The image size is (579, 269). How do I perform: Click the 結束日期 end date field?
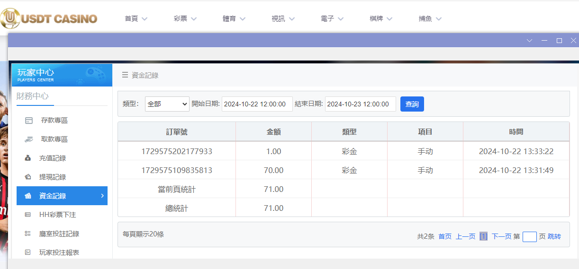click(360, 104)
